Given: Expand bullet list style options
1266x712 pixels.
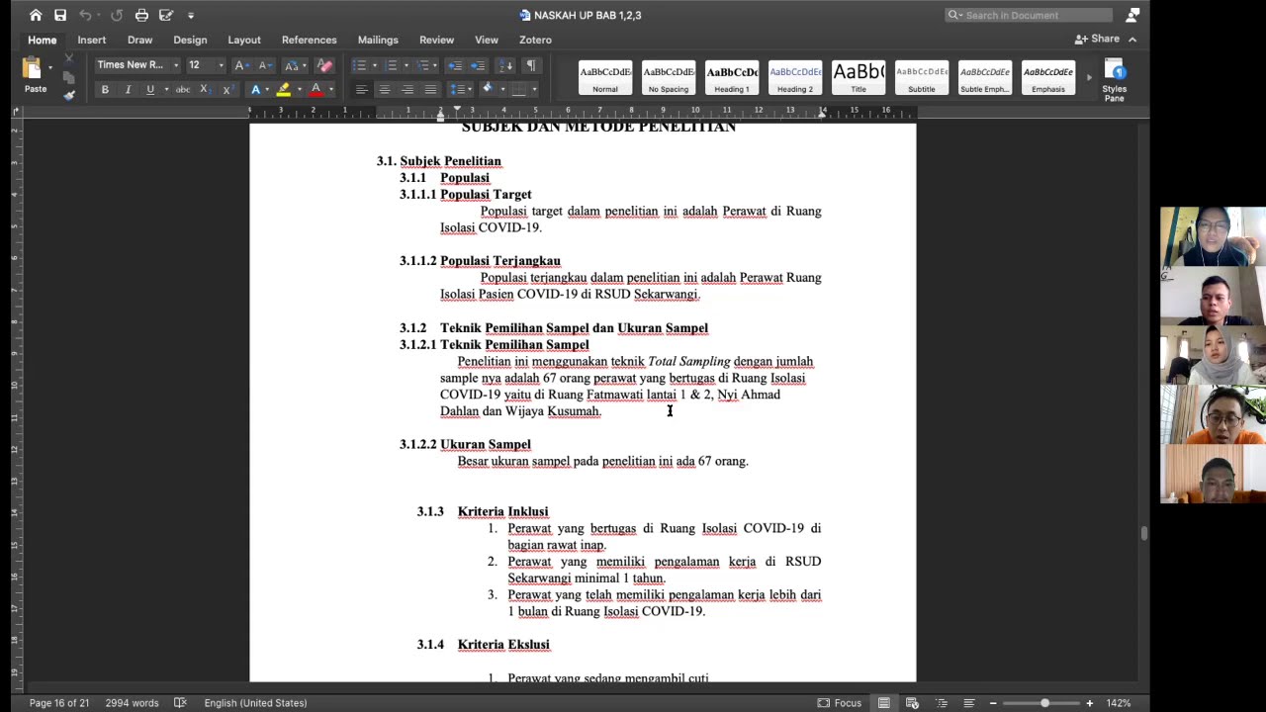Looking at the screenshot, I should [376, 65].
